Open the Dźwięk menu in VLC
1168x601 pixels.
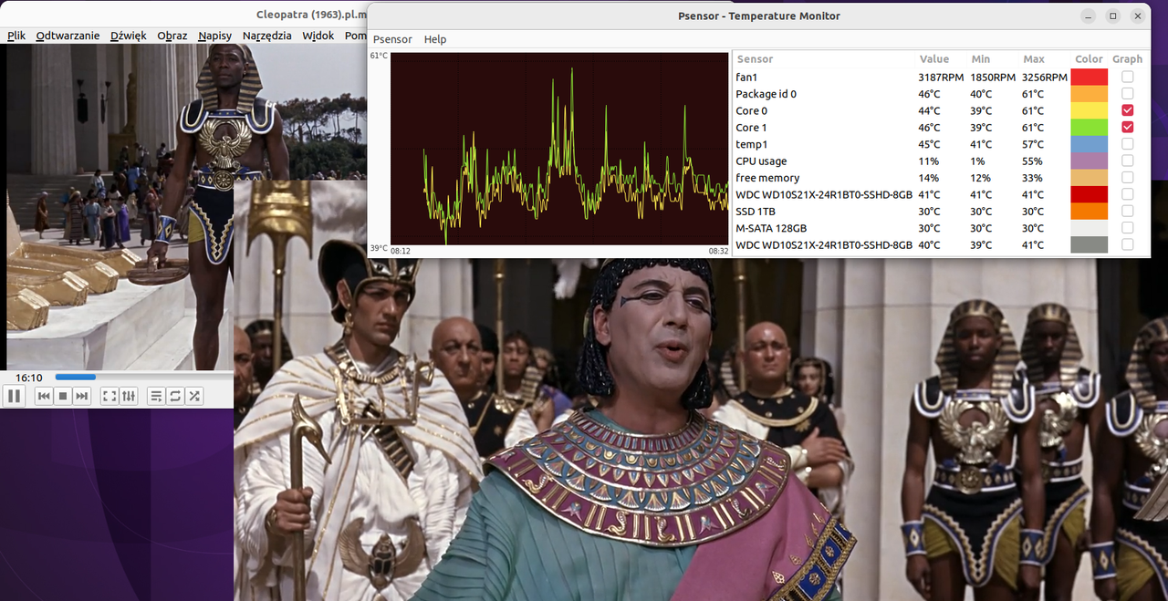[x=128, y=36]
